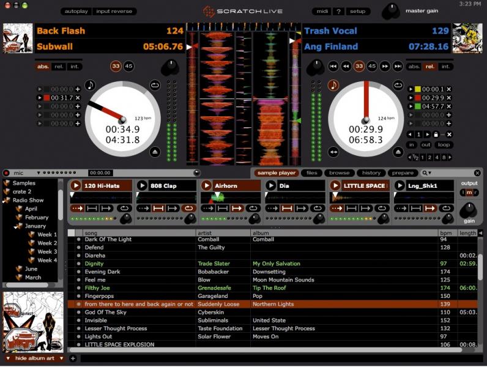Screen dimensions: 487x367
Task: Click the loop lock padlock icon
Action: click(x=435, y=134)
